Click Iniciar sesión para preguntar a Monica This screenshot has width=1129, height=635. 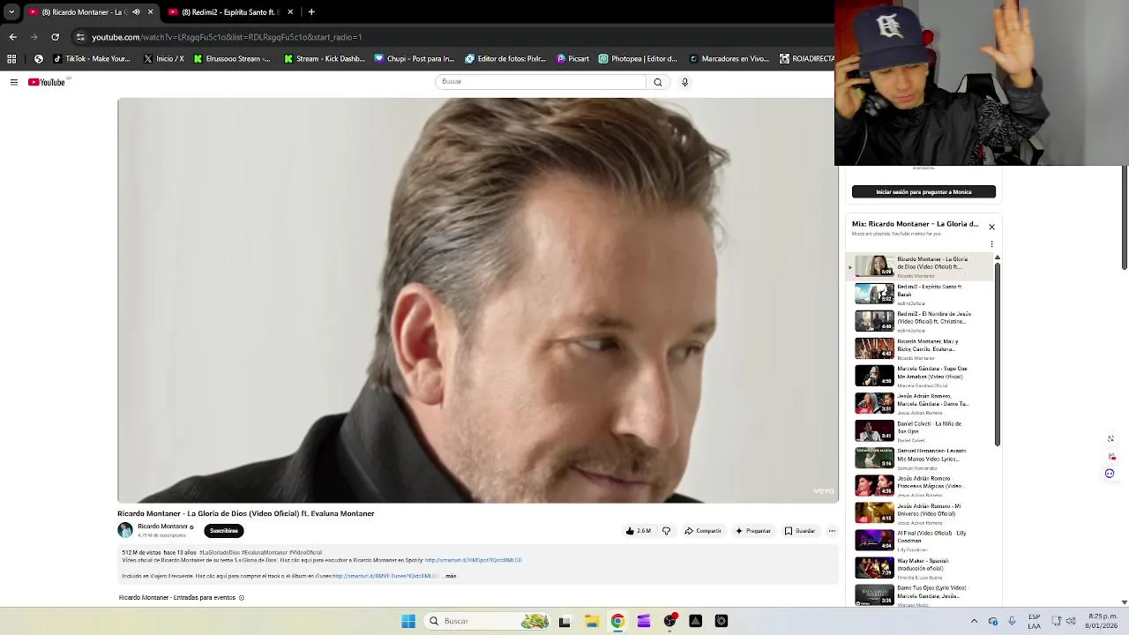tap(923, 191)
